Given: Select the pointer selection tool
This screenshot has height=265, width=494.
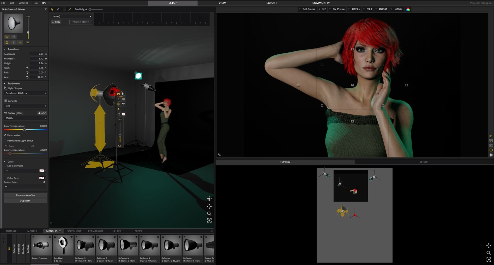Looking at the screenshot, I should [52, 9].
